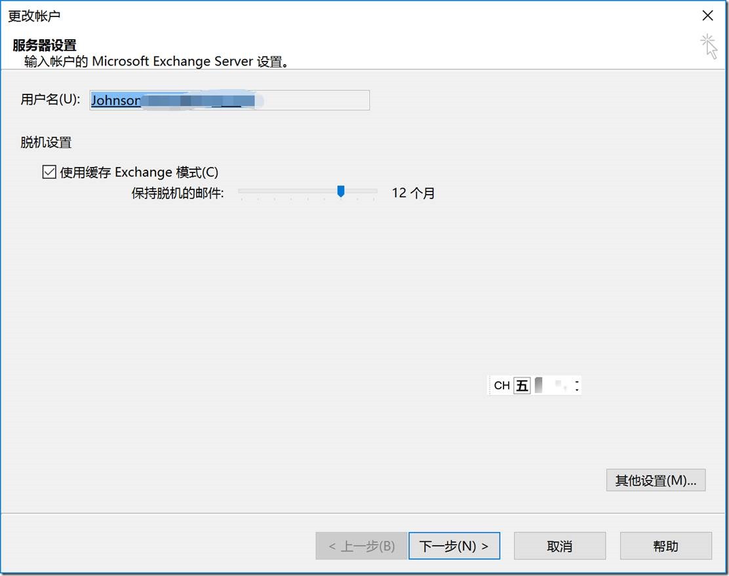729x576 pixels.
Task: Click the 脱机设置 section label
Action: click(46, 142)
